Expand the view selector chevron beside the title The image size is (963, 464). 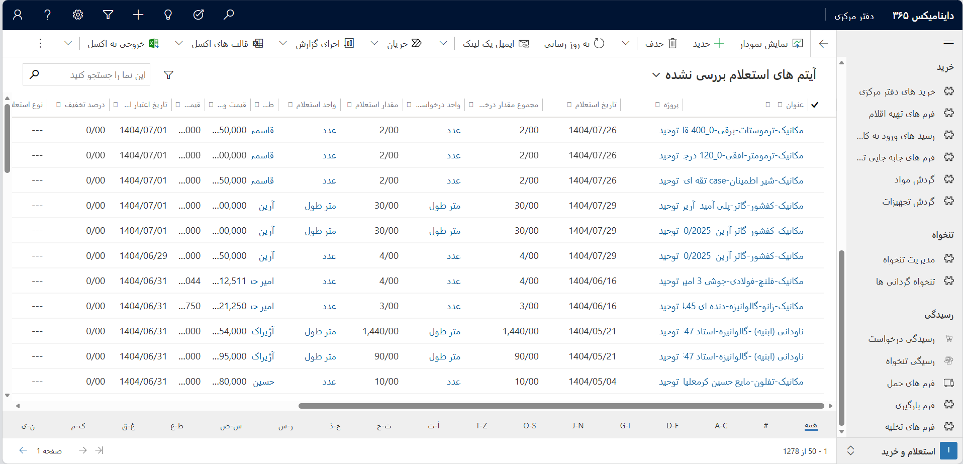coord(656,75)
